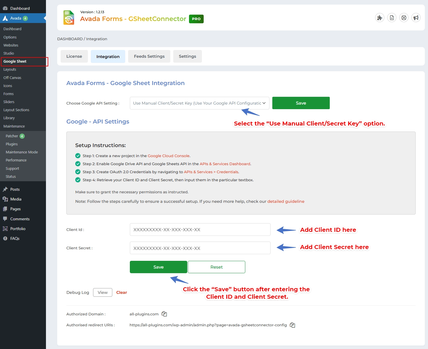
Task: View the debug log
Action: (x=103, y=292)
